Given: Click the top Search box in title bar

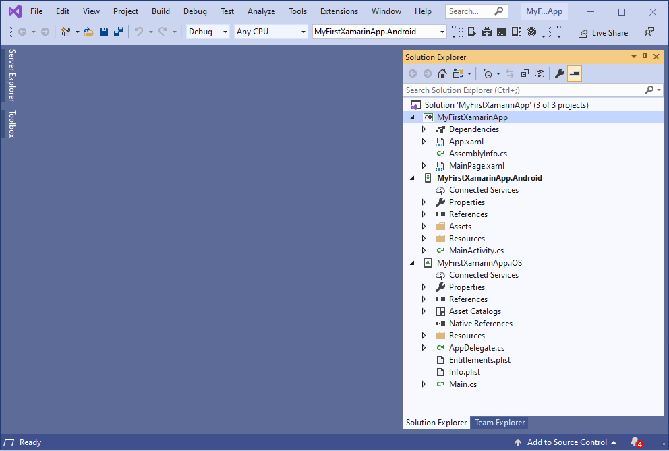Looking at the screenshot, I should (x=476, y=11).
